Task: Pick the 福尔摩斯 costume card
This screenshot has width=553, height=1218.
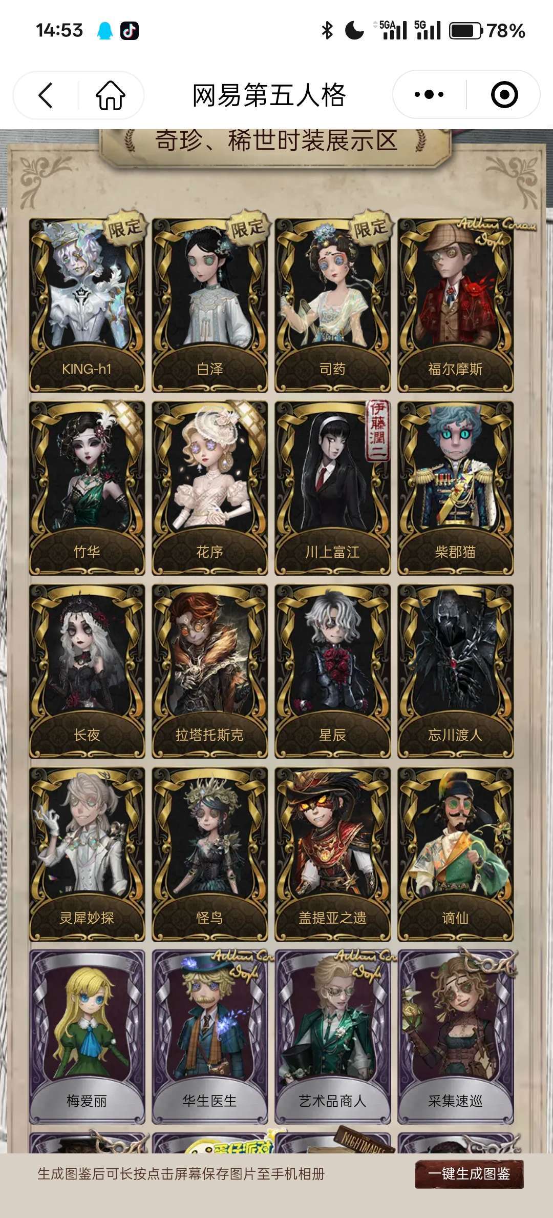Action: [x=456, y=306]
